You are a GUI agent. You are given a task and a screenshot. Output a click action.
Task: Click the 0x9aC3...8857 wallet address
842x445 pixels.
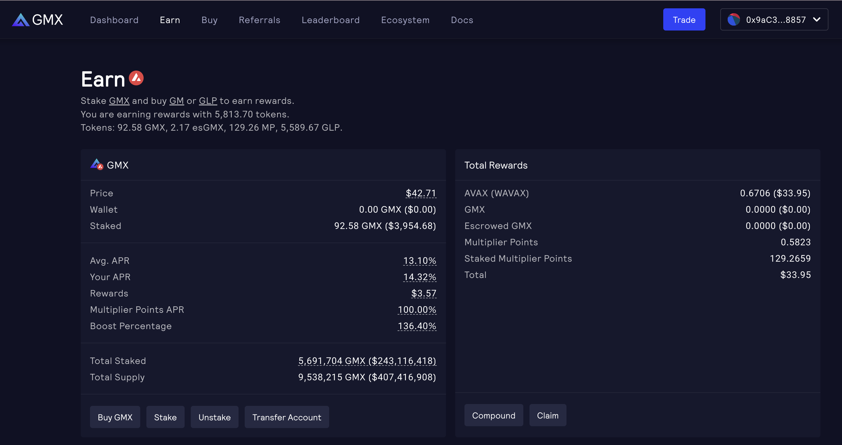(x=776, y=20)
